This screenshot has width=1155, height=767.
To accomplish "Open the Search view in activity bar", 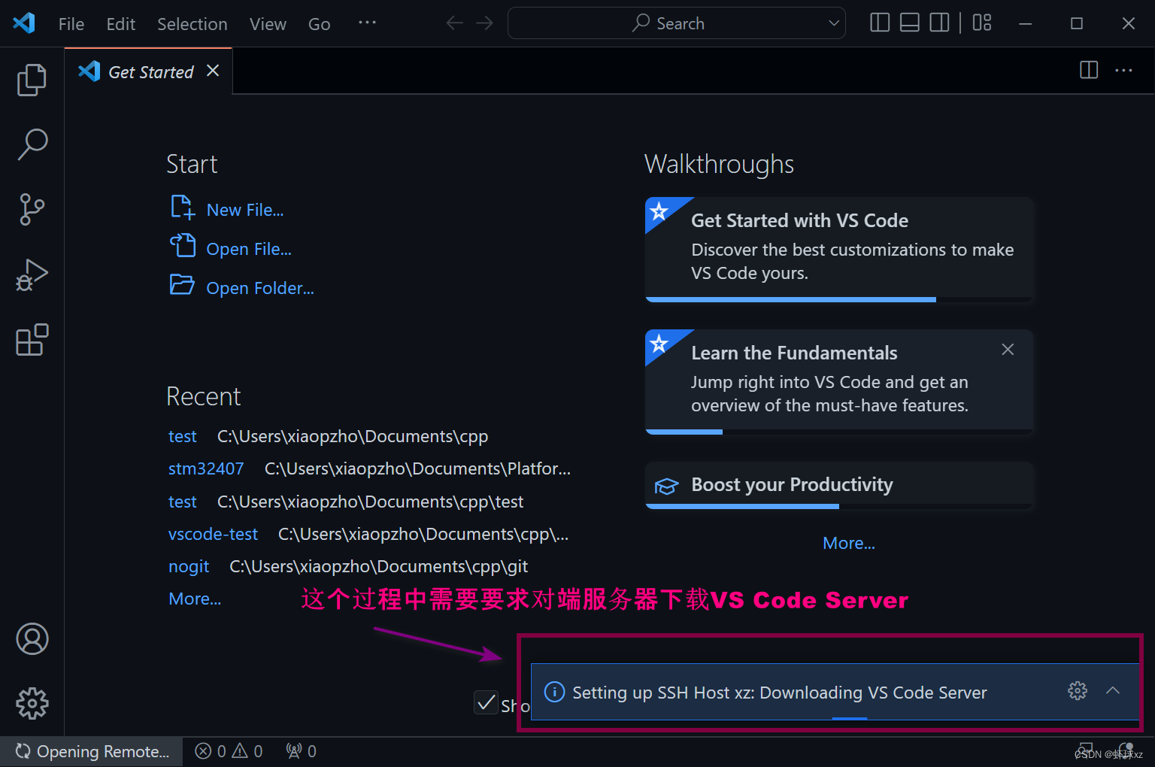I will [x=32, y=144].
